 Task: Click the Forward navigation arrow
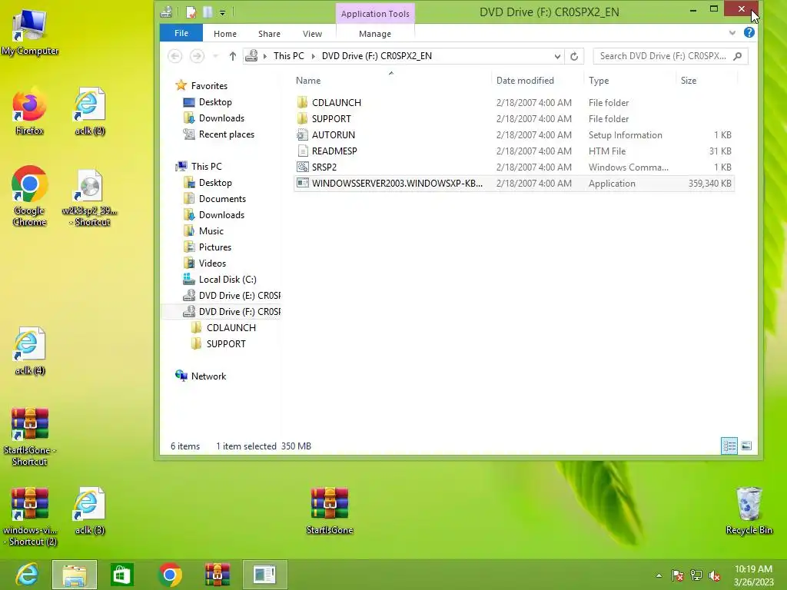(197, 55)
